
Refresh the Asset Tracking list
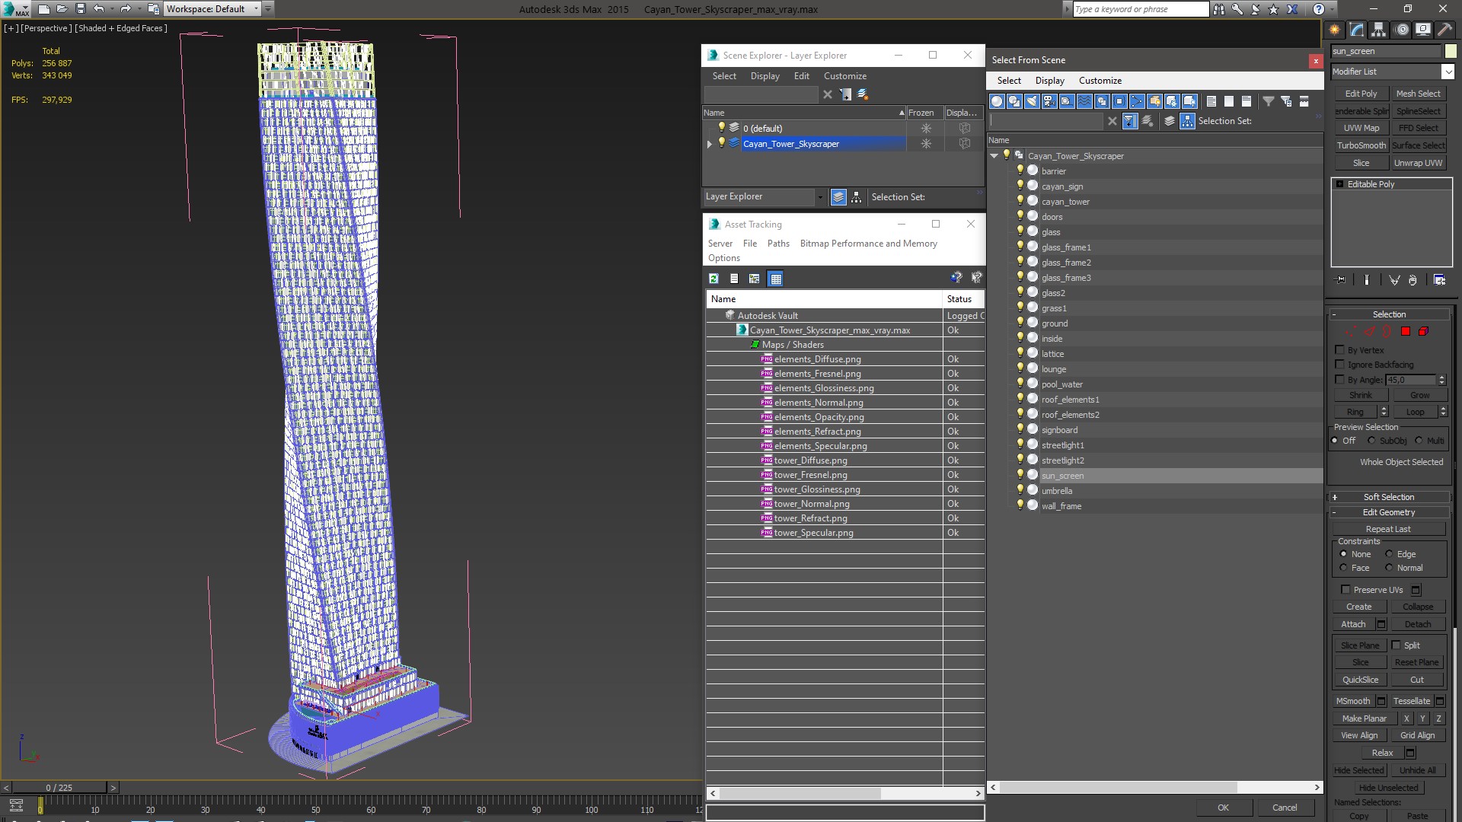point(713,279)
